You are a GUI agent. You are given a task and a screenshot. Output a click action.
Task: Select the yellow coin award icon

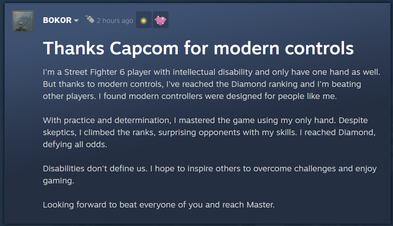click(144, 20)
